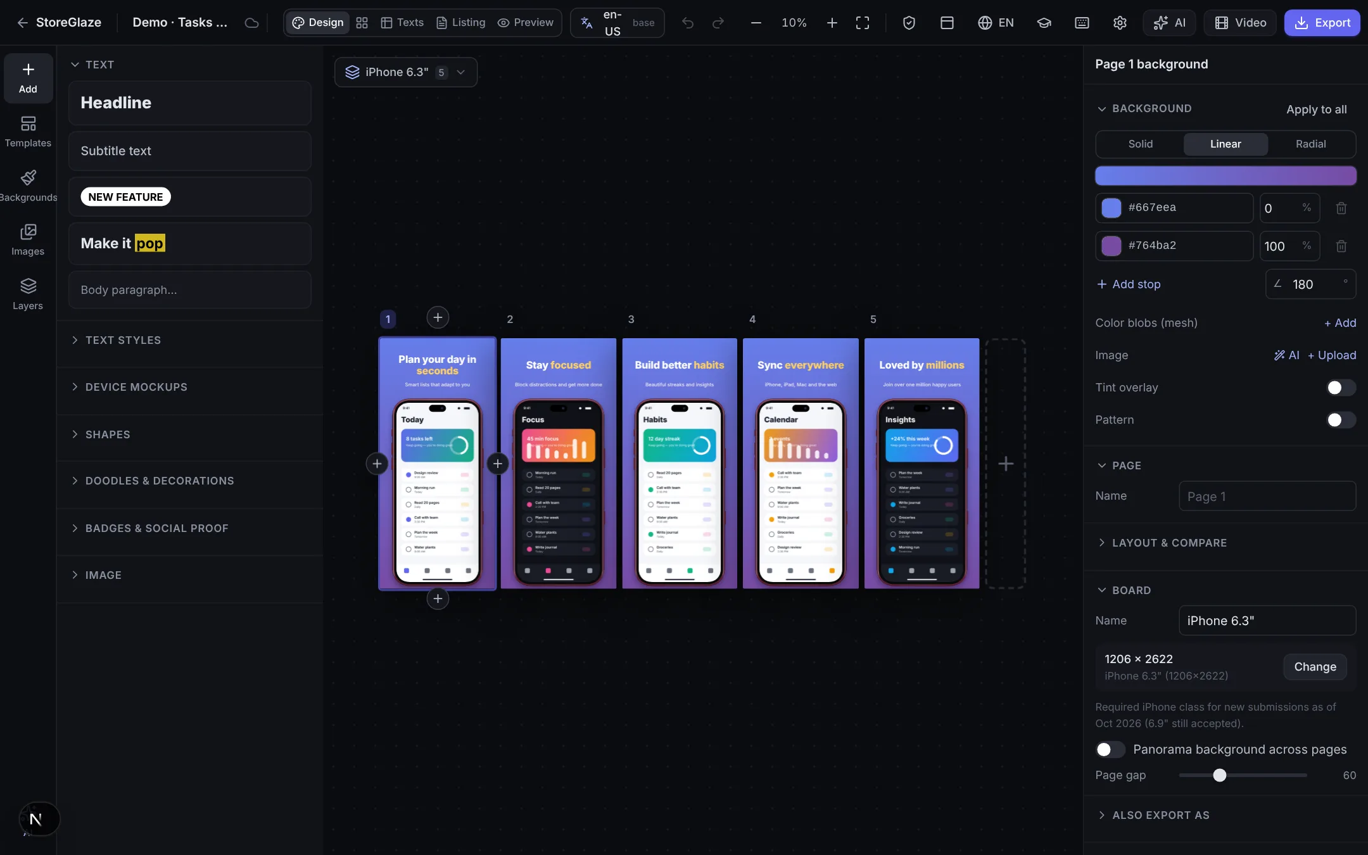Viewport: 1368px width, 855px height.
Task: Open the Images sidebar panel
Action: (x=28, y=240)
